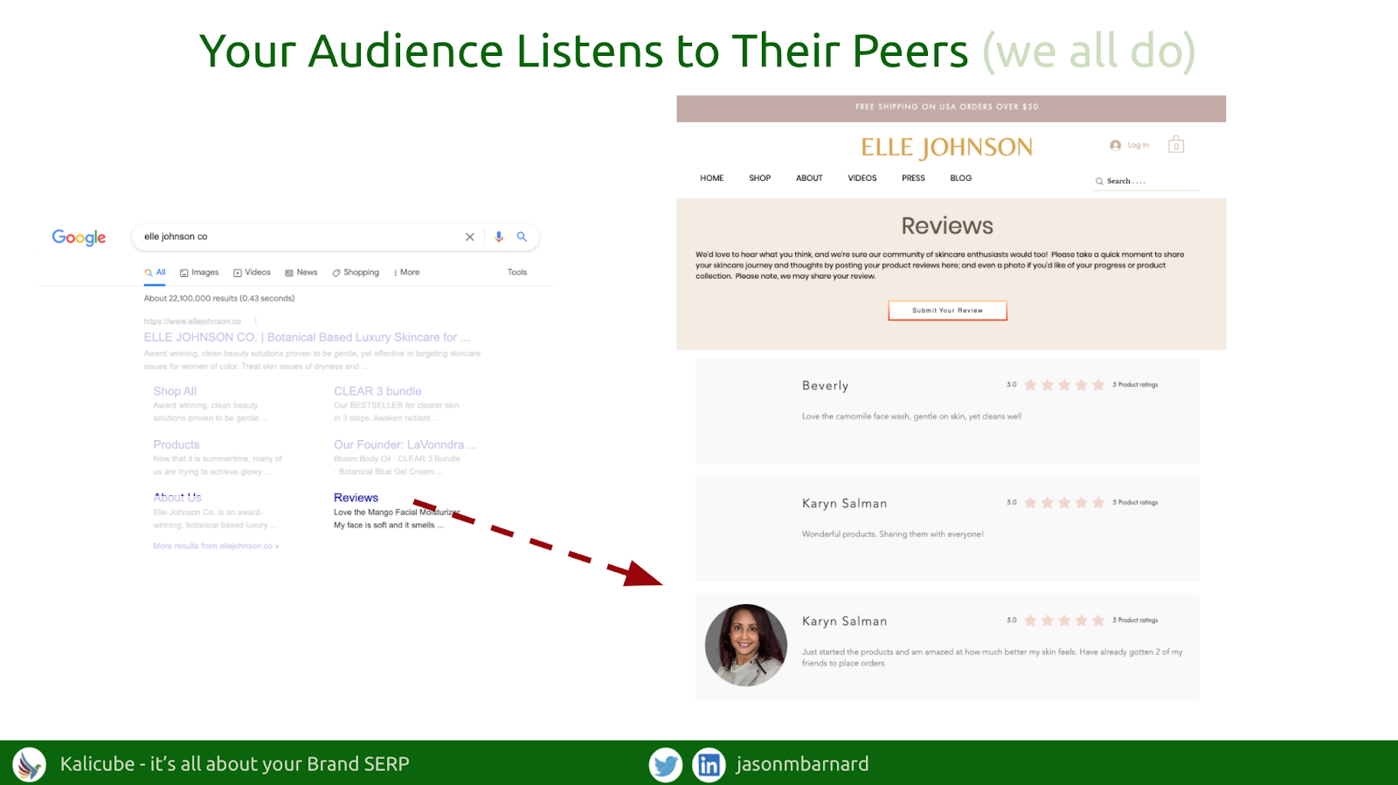The image size is (1398, 785).
Task: Open the VIDEOS menu item
Action: (862, 178)
